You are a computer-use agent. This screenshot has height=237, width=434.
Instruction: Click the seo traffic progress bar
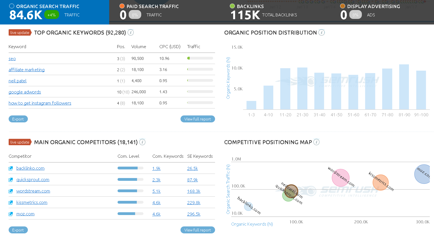click(x=200, y=58)
